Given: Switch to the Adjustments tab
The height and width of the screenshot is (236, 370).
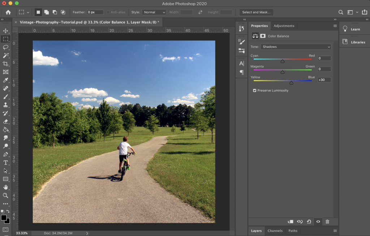Looking at the screenshot, I should coord(284,26).
